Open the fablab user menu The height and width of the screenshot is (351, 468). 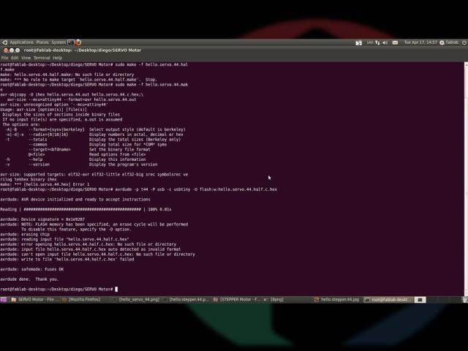(449, 42)
